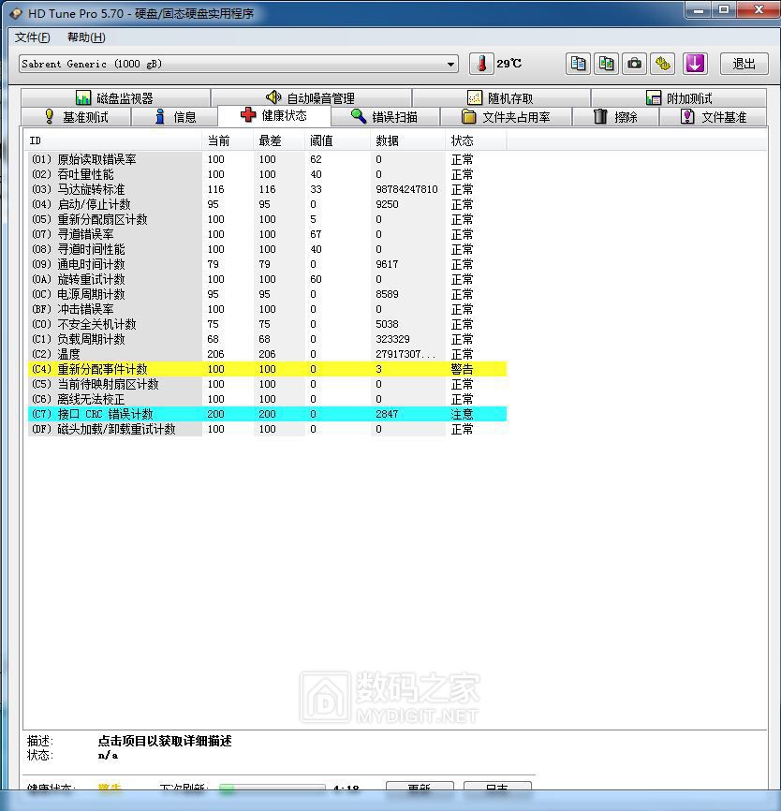The image size is (781, 811).
Task: Click the 阈值 column header
Action: coord(338,140)
